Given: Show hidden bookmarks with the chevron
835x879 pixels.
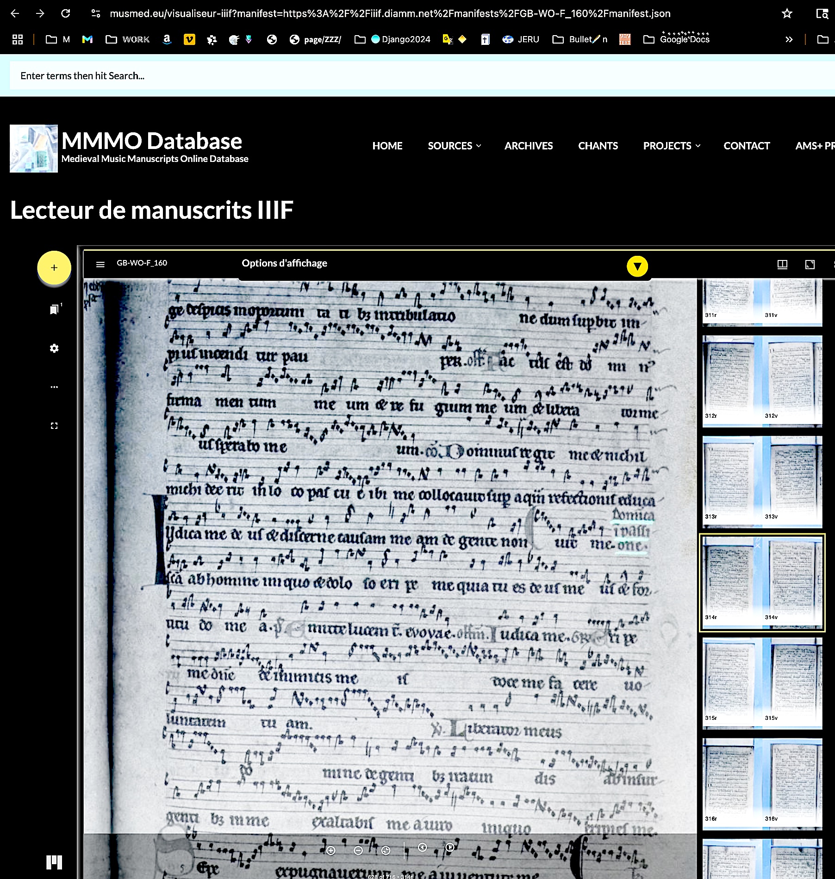Looking at the screenshot, I should (x=789, y=39).
